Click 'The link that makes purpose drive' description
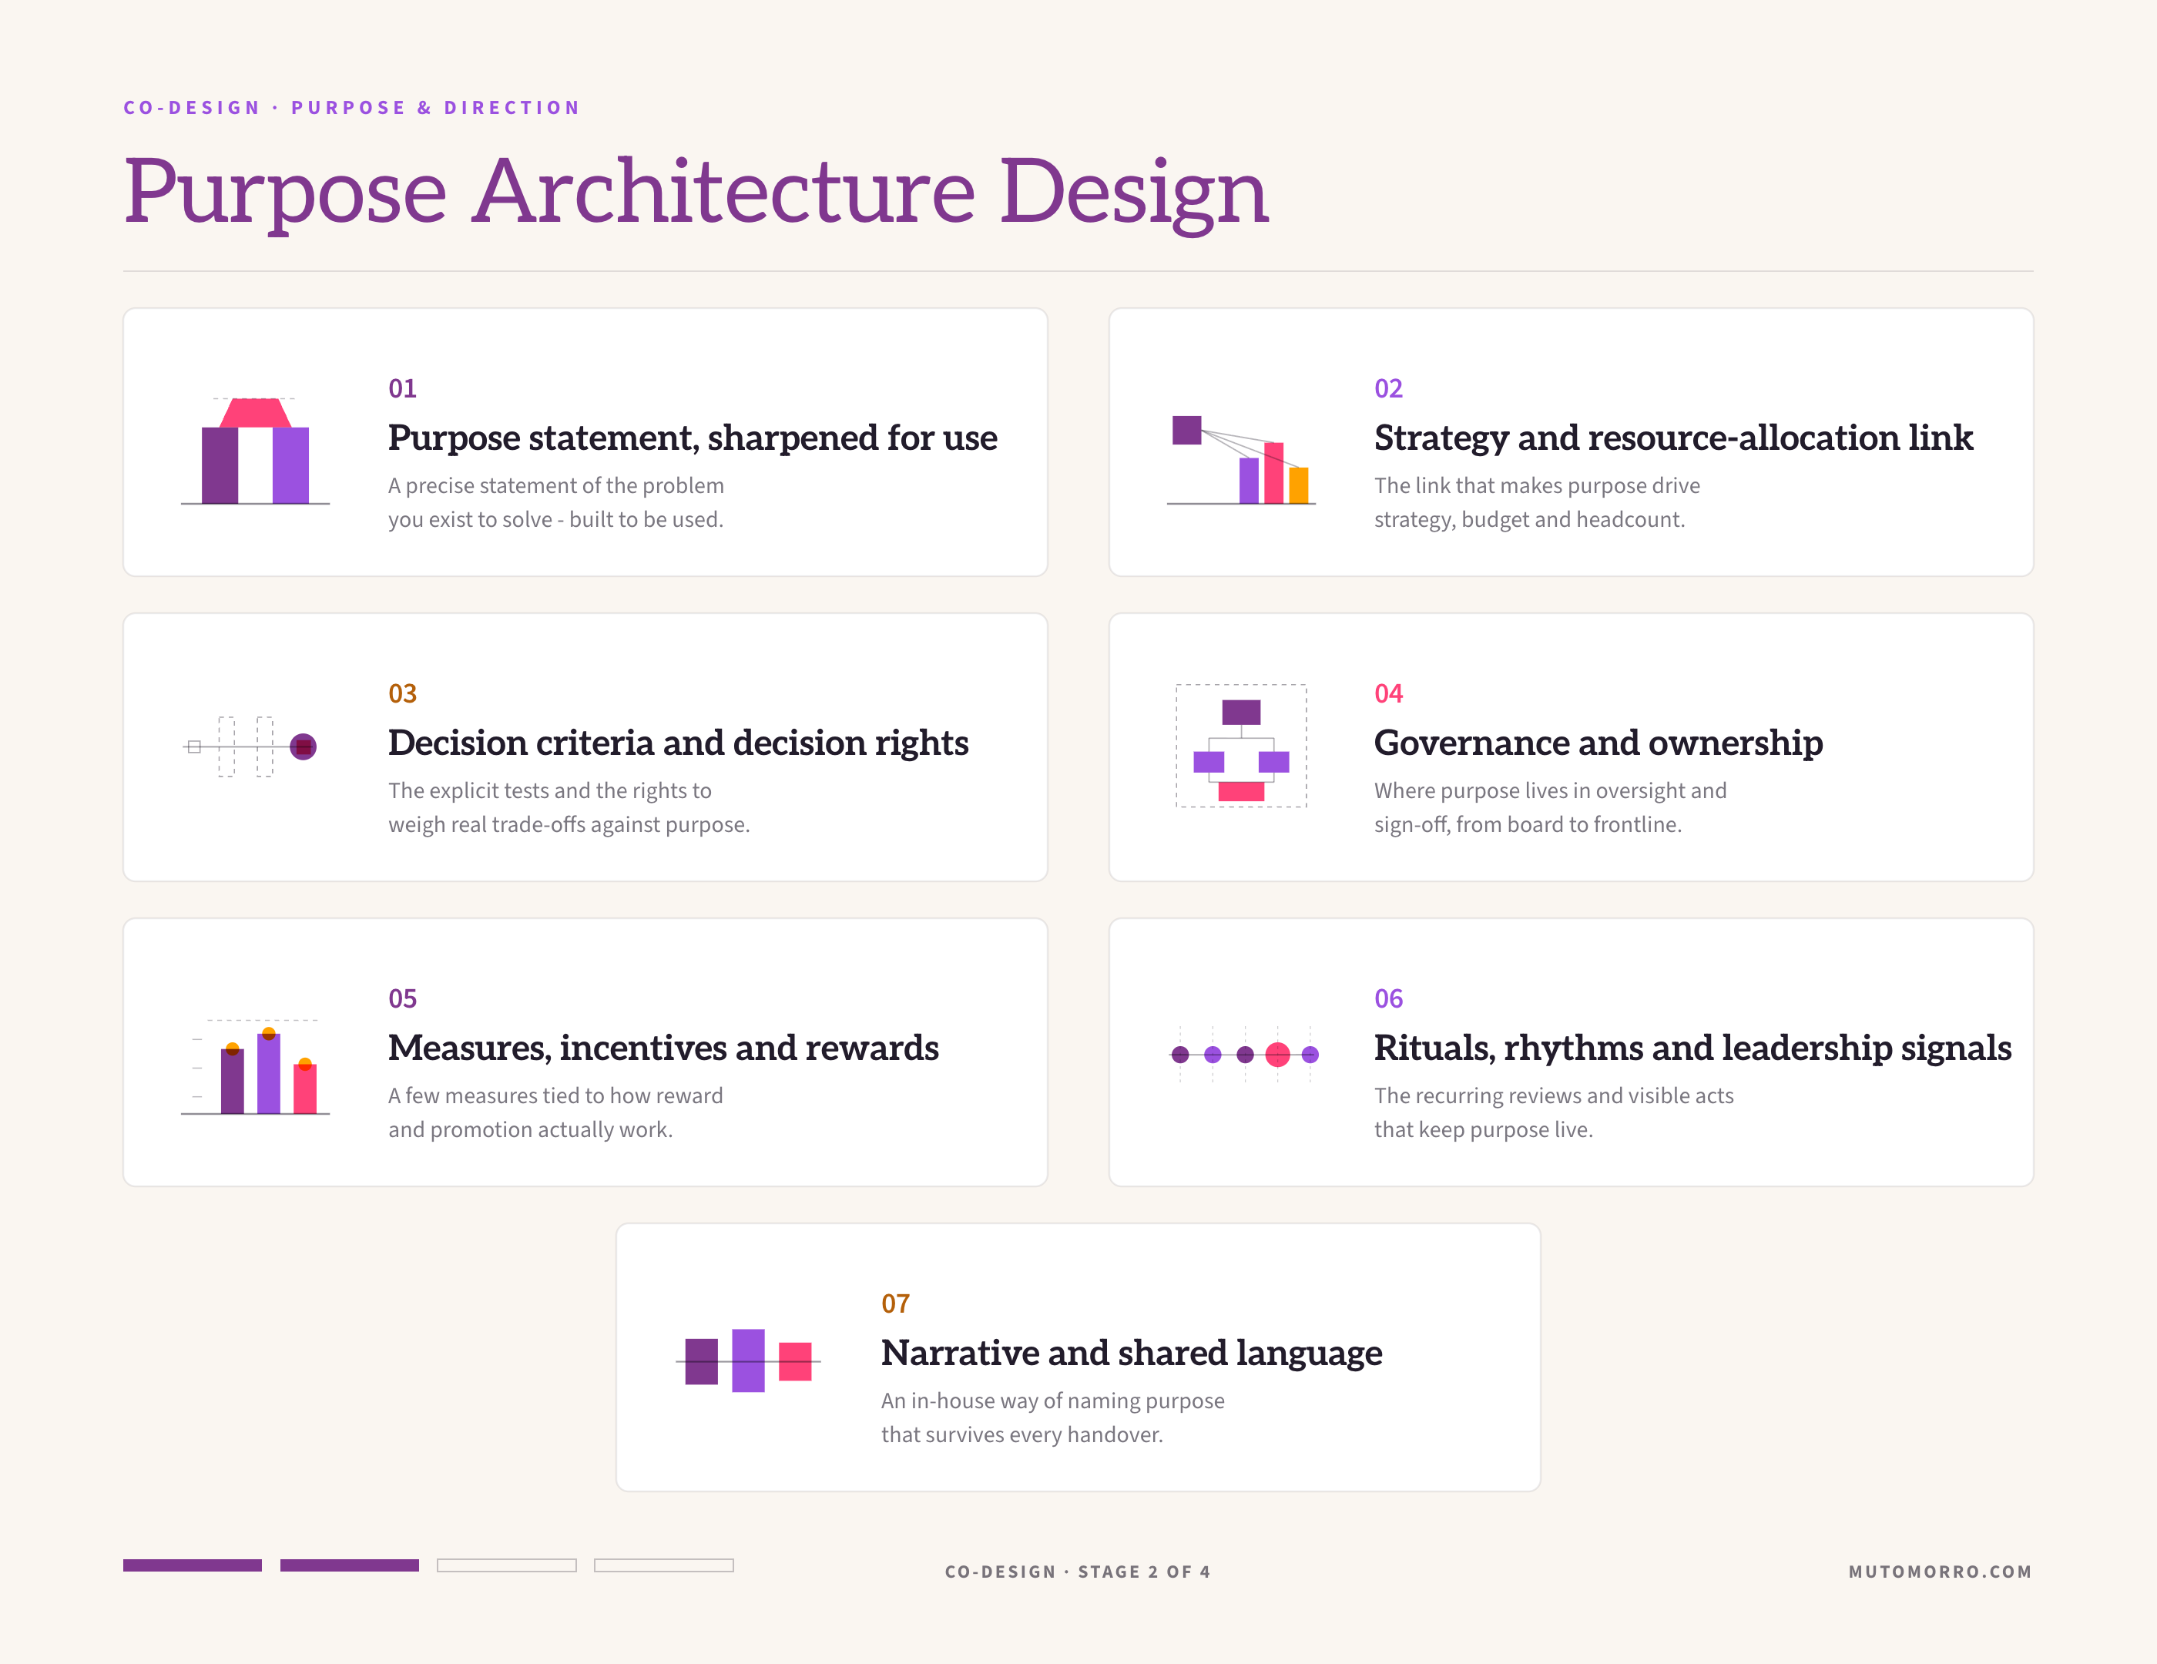2157x1664 pixels. 1537,486
